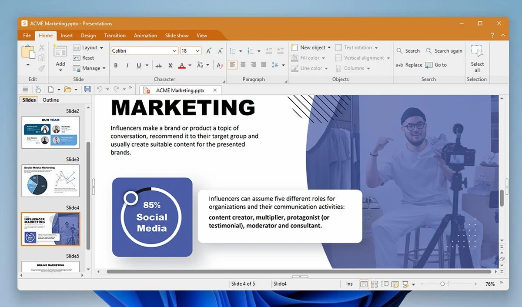
Task: Click the slide sorter view icon in status bar
Action: click(x=374, y=284)
